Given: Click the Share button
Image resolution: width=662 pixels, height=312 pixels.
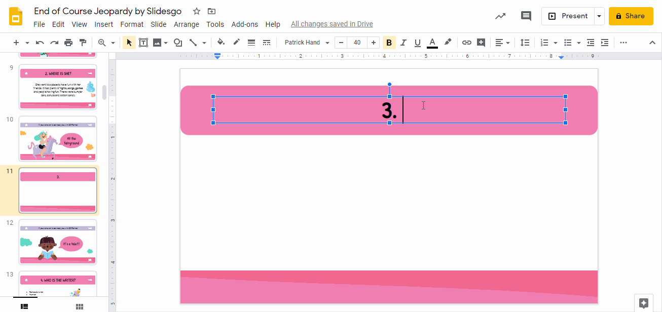Looking at the screenshot, I should pos(631,16).
